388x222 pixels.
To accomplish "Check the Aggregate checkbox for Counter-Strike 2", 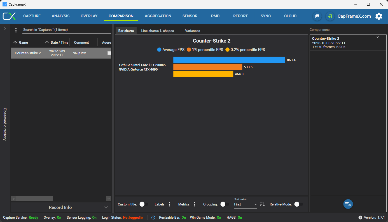I will point(109,53).
